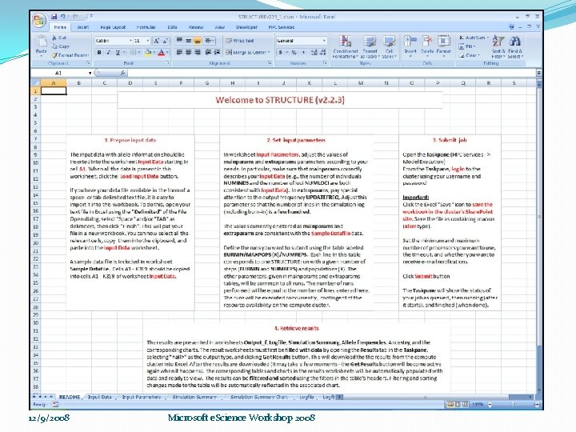
Task: Cut the selection
Action: [x=59, y=38]
